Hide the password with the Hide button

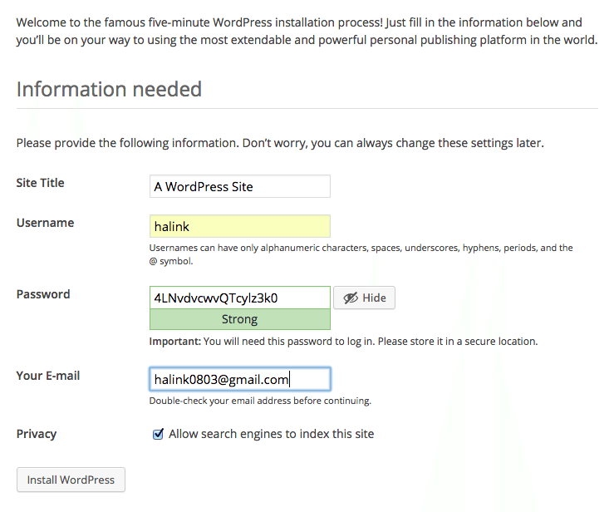[364, 298]
